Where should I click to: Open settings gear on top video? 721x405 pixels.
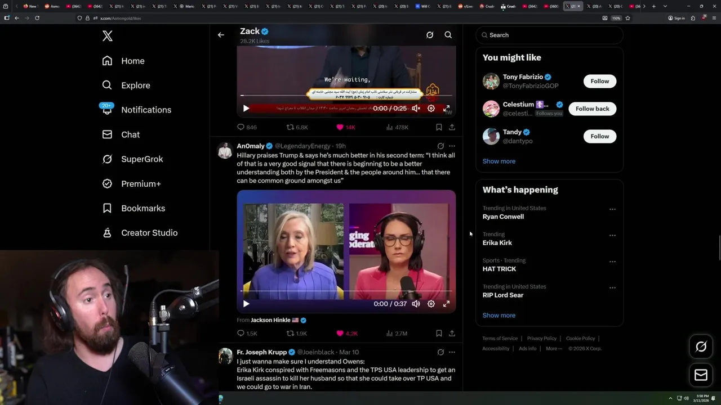[x=431, y=108]
